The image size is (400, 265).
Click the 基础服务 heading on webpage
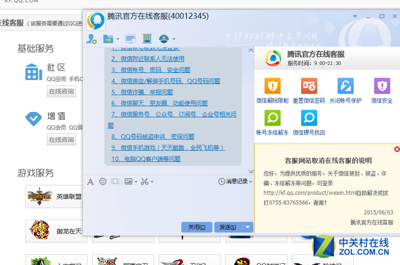tap(36, 49)
